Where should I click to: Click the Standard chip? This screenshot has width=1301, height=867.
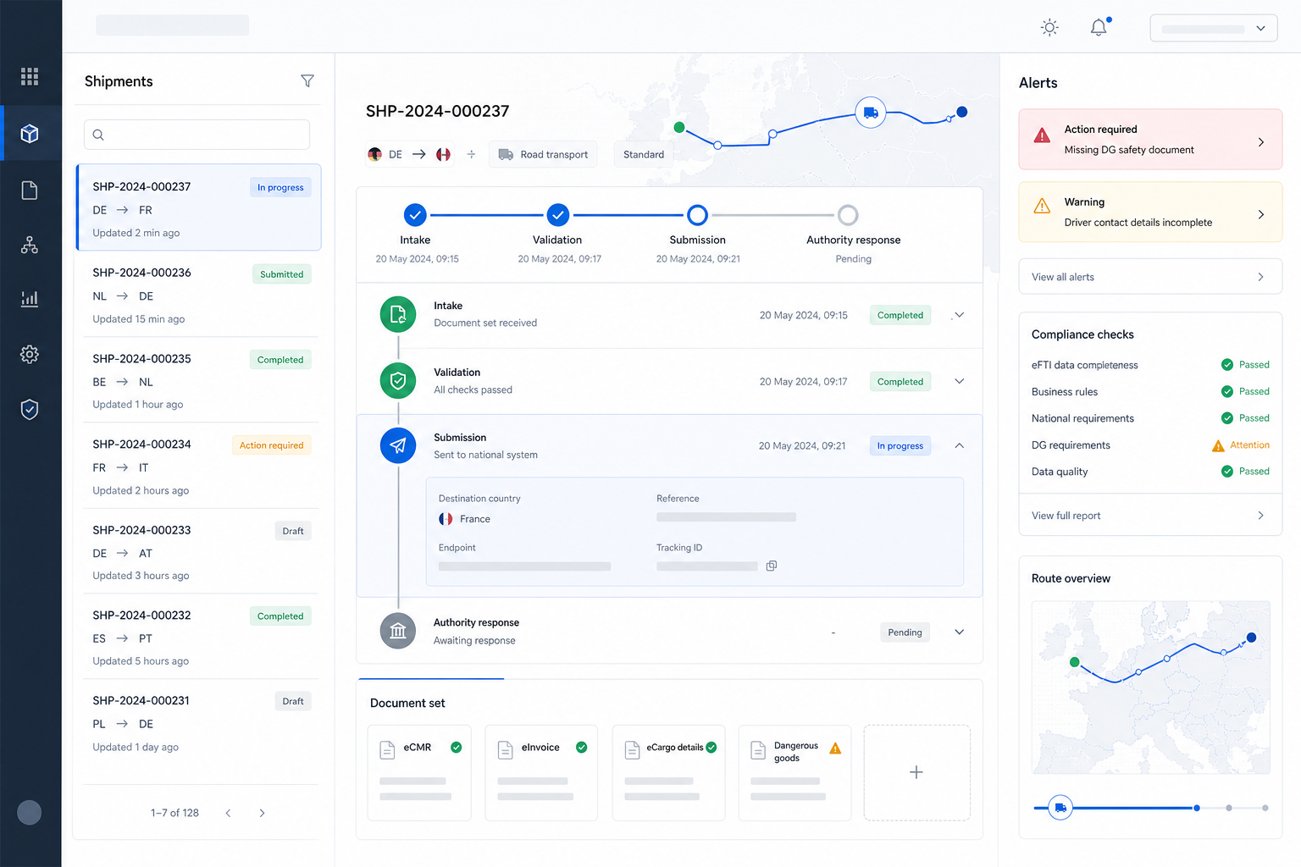point(644,154)
